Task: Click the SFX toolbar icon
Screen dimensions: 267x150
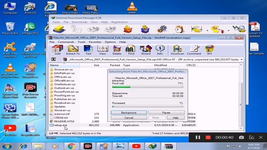Action: [x=209, y=50]
